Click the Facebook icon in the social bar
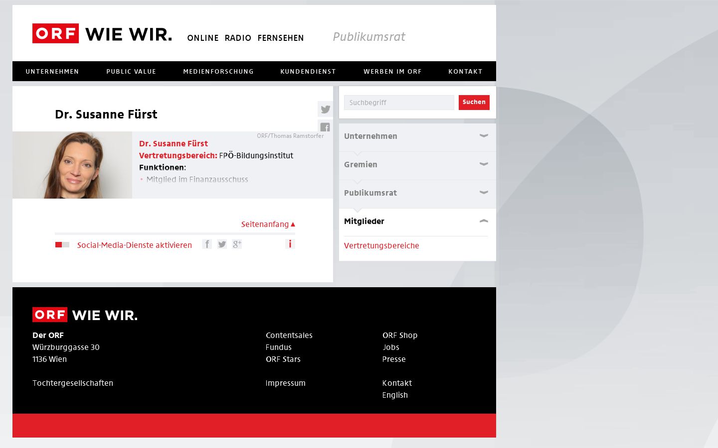Viewport: 718px width, 448px height. tap(207, 244)
